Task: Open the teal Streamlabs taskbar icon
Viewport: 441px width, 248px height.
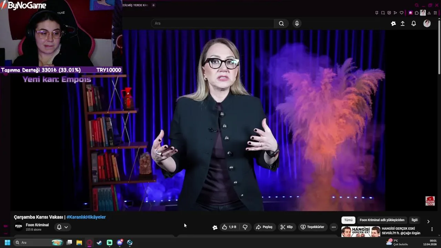Action: click(110, 242)
